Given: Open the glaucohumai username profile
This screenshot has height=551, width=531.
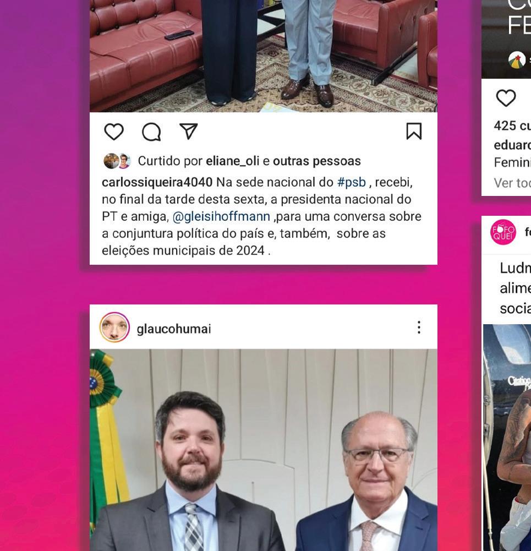Looking at the screenshot, I should click(x=174, y=329).
